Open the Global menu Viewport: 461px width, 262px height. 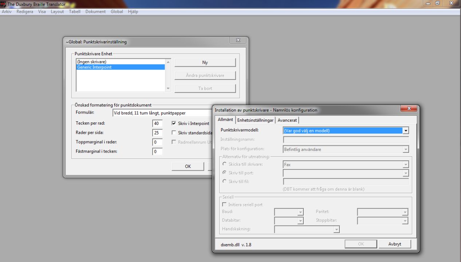click(x=117, y=12)
